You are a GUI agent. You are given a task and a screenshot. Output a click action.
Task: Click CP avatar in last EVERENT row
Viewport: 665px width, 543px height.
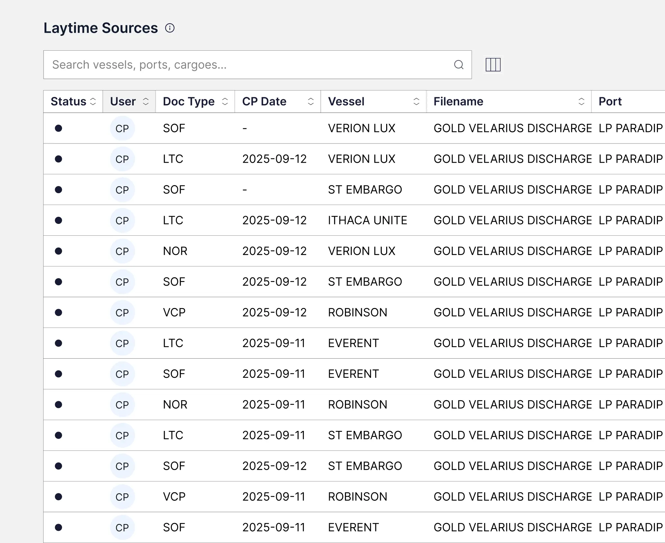122,527
